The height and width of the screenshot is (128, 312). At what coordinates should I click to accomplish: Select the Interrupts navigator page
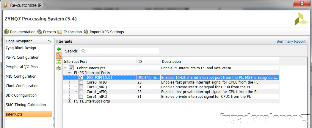28,114
